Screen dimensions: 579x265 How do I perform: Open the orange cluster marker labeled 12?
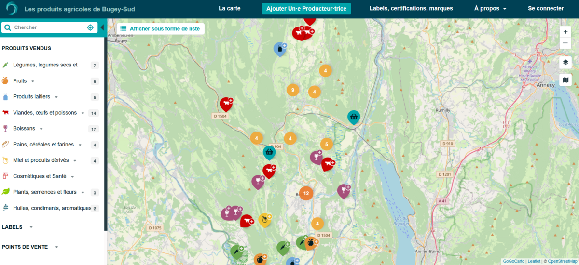[306, 193]
